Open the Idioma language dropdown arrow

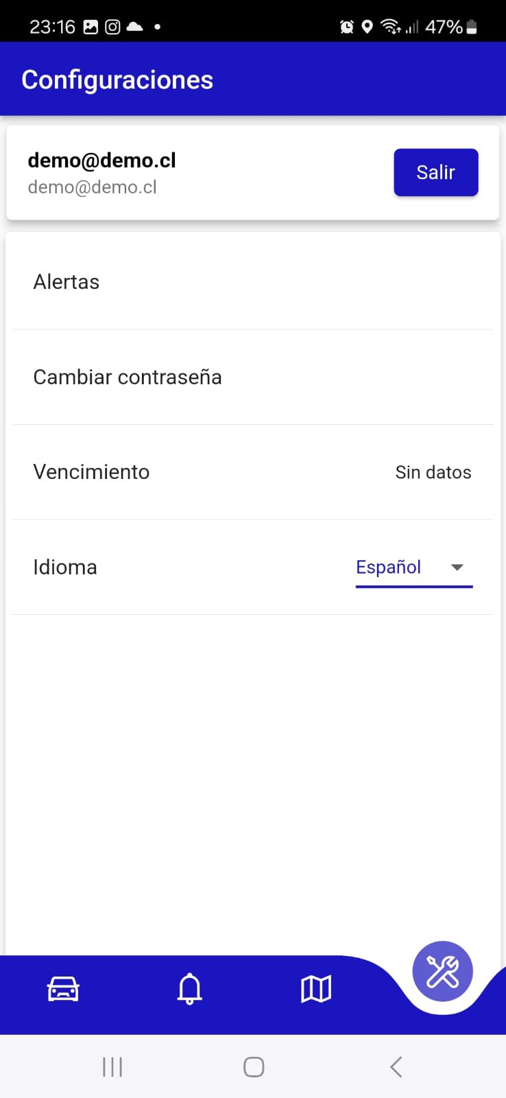point(457,568)
